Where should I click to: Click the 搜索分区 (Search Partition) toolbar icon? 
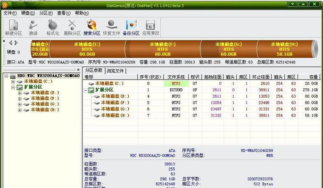[x=92, y=27]
